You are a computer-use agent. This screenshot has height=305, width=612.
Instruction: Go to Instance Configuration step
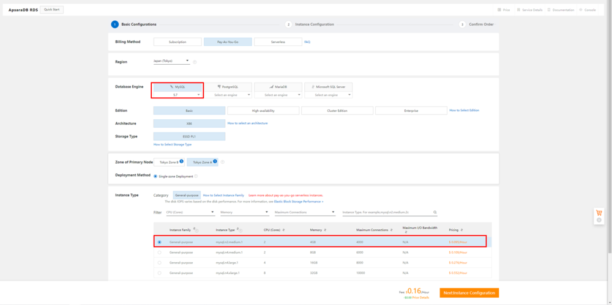pyautogui.click(x=314, y=24)
